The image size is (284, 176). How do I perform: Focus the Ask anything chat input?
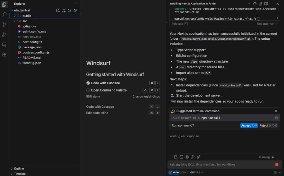pos(221,165)
